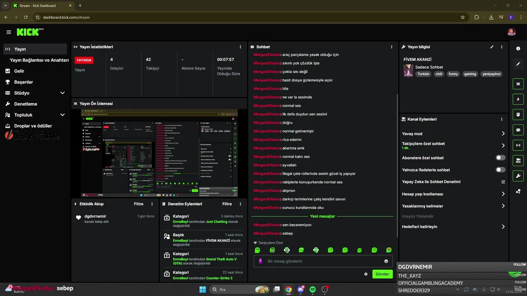
Task: Open Yapay Zeka ile Sohbet Denetimi link
Action: pyautogui.click(x=453, y=182)
